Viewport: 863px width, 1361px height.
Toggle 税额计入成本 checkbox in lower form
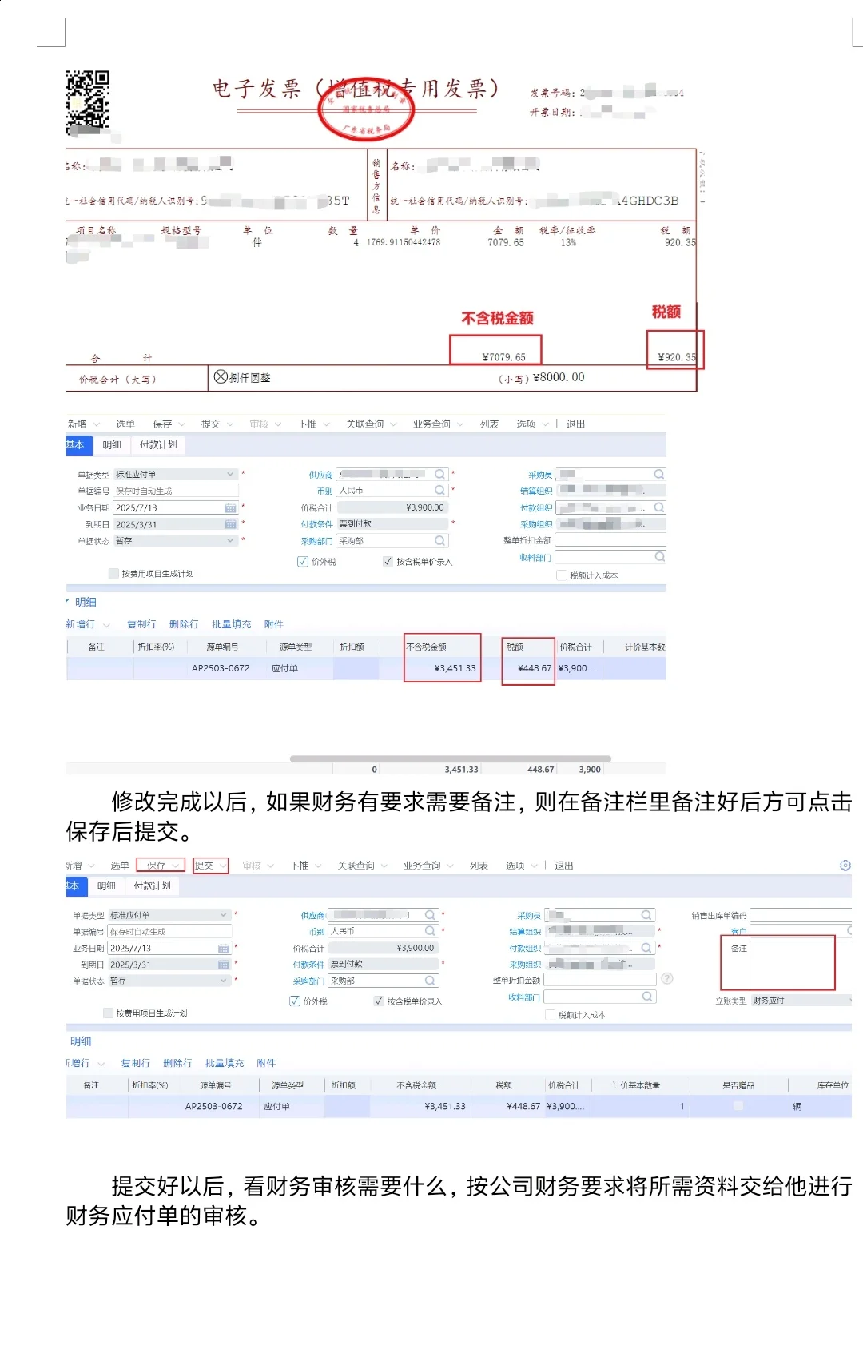pos(550,1015)
